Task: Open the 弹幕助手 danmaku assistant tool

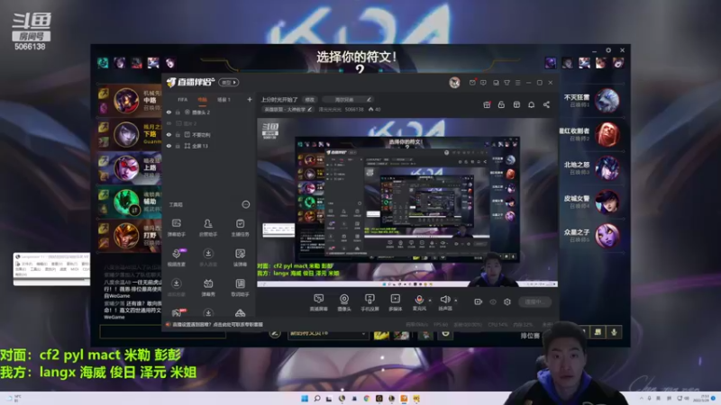Action: tap(176, 227)
